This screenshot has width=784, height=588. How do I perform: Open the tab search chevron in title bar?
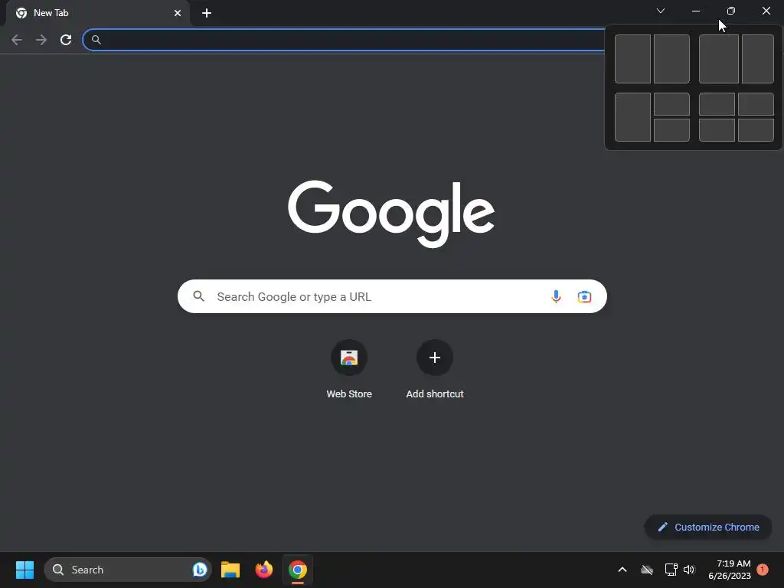pyautogui.click(x=661, y=11)
